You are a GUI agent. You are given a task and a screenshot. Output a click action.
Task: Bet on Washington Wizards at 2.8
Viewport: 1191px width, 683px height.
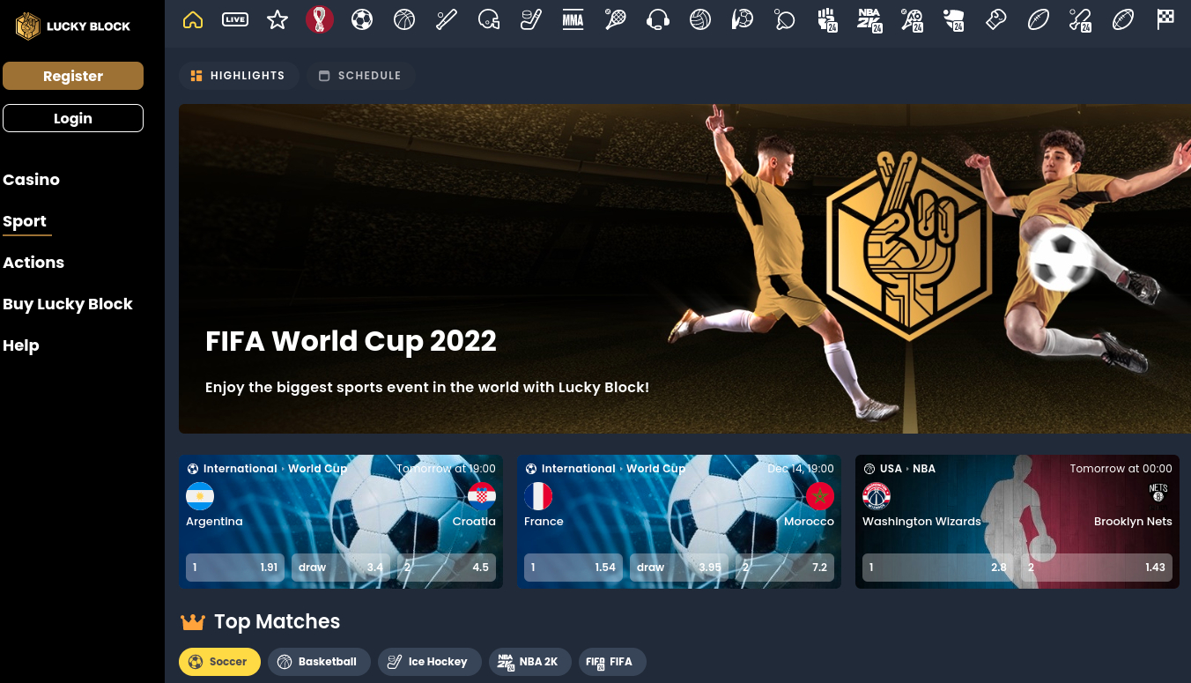pyautogui.click(x=938, y=568)
